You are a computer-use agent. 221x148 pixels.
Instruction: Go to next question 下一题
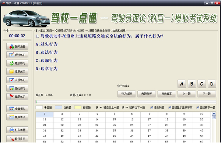(207, 94)
